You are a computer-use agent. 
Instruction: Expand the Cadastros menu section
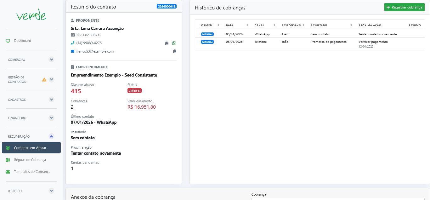[52, 100]
